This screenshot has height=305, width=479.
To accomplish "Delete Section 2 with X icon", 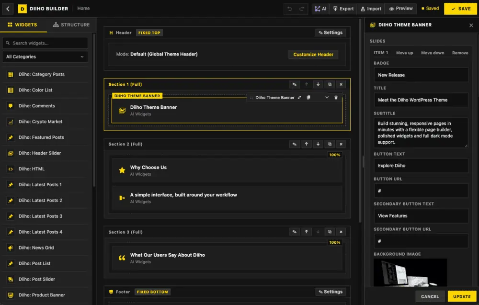I will (341, 144).
